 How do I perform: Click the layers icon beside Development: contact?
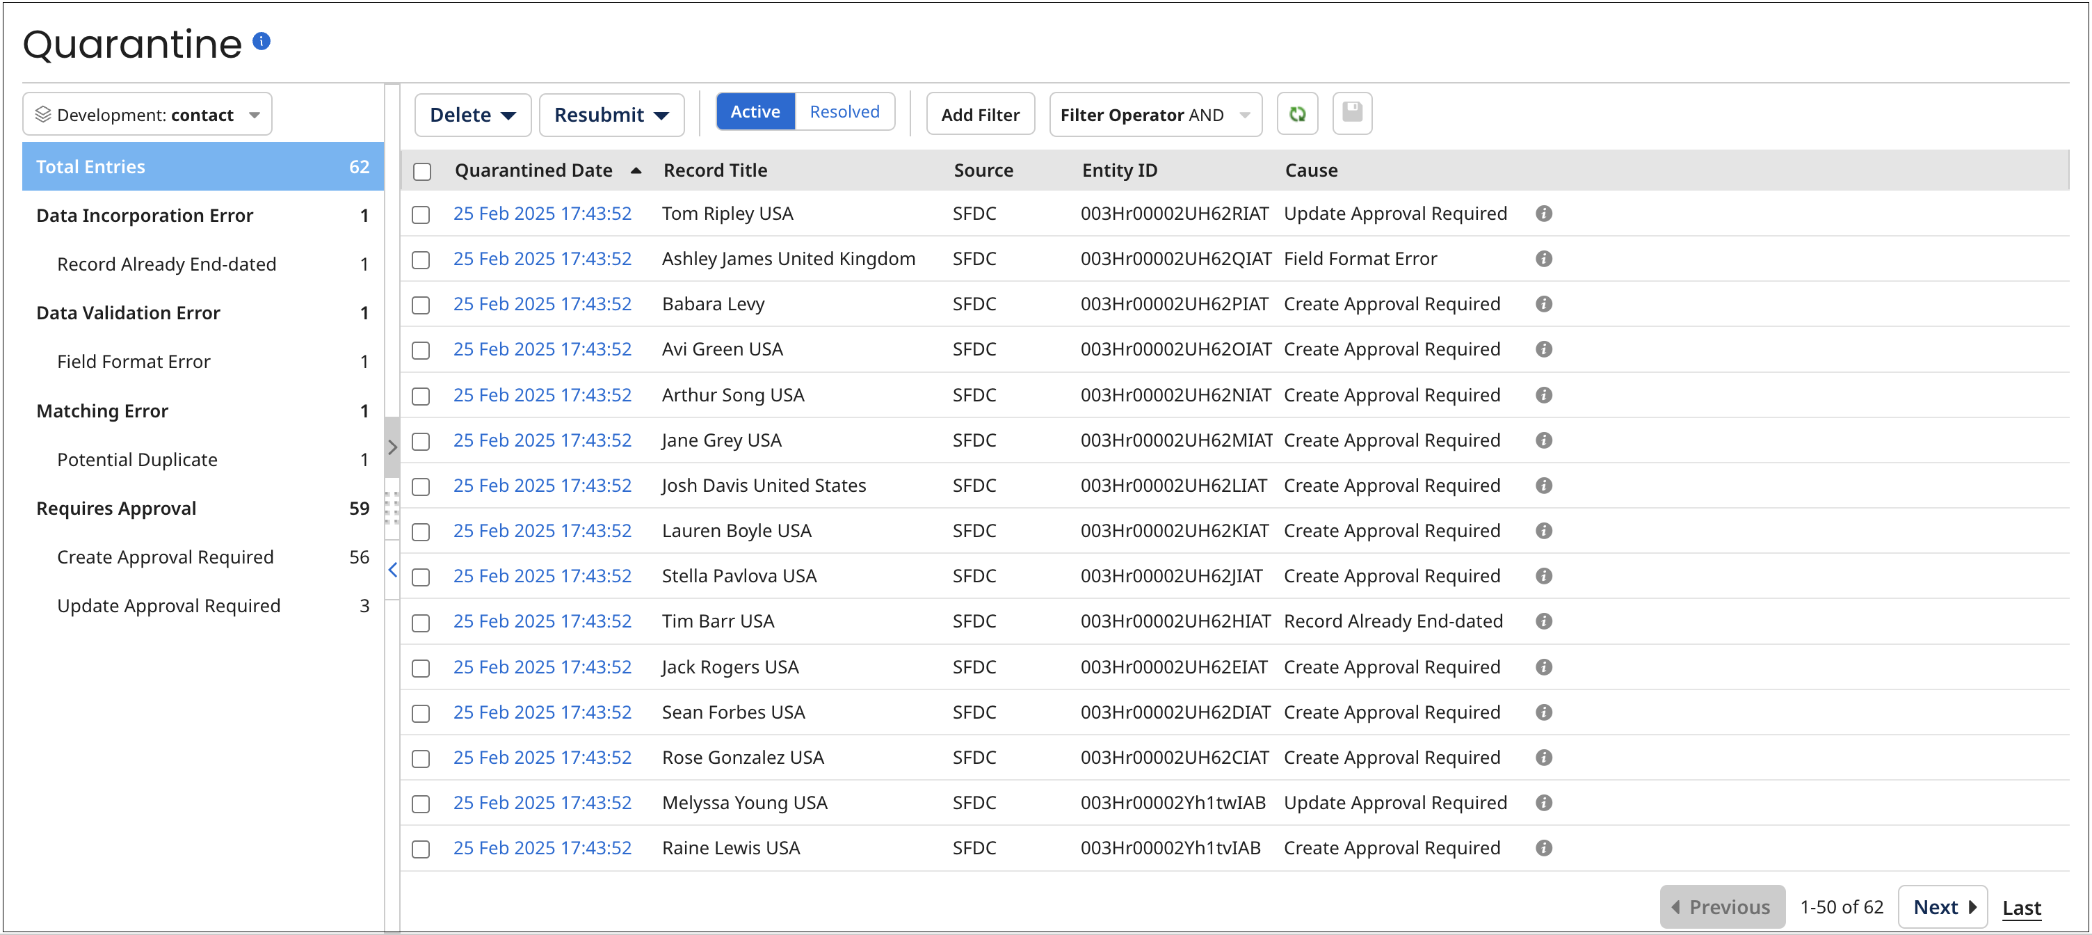pyautogui.click(x=43, y=113)
